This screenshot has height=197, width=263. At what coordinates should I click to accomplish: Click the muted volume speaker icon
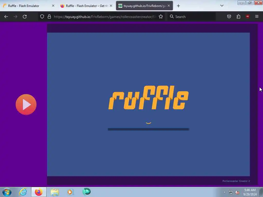pos(237,192)
